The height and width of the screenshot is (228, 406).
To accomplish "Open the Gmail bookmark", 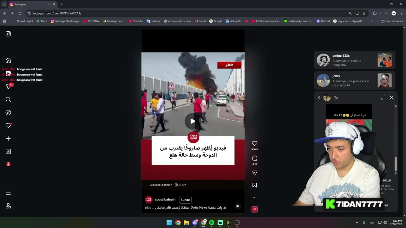I will coord(200,21).
